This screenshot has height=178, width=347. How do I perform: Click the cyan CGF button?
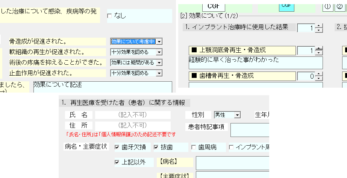286,5
